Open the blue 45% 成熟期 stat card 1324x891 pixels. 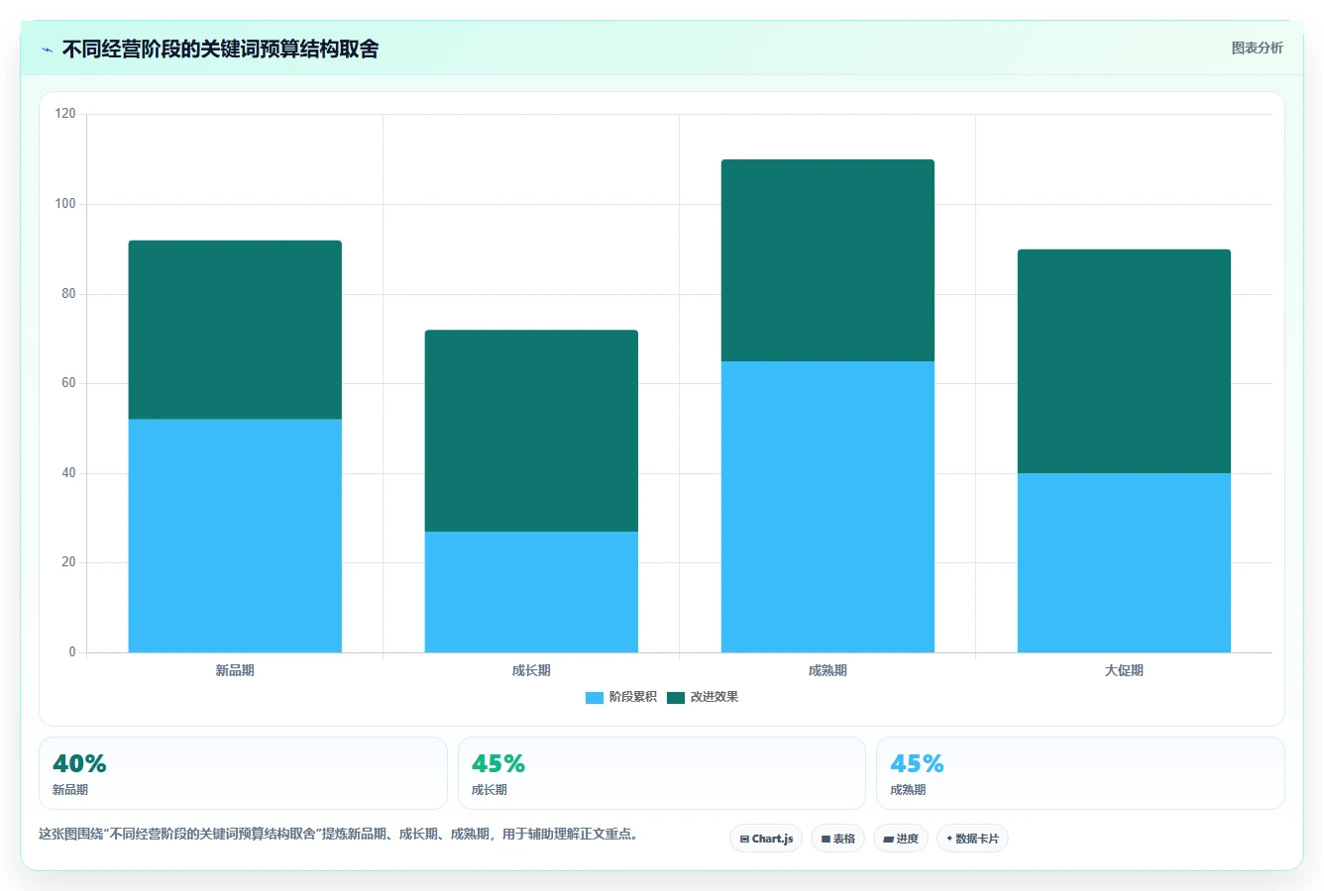click(x=1080, y=773)
